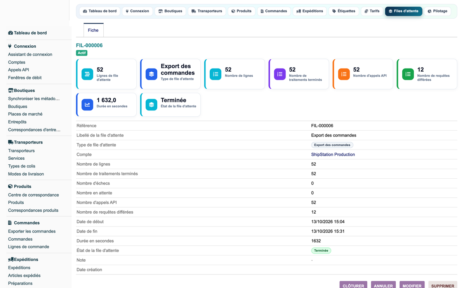Go to Centre de correspondance in the sidebar
Screen dimensions: 466x288
point(33,195)
